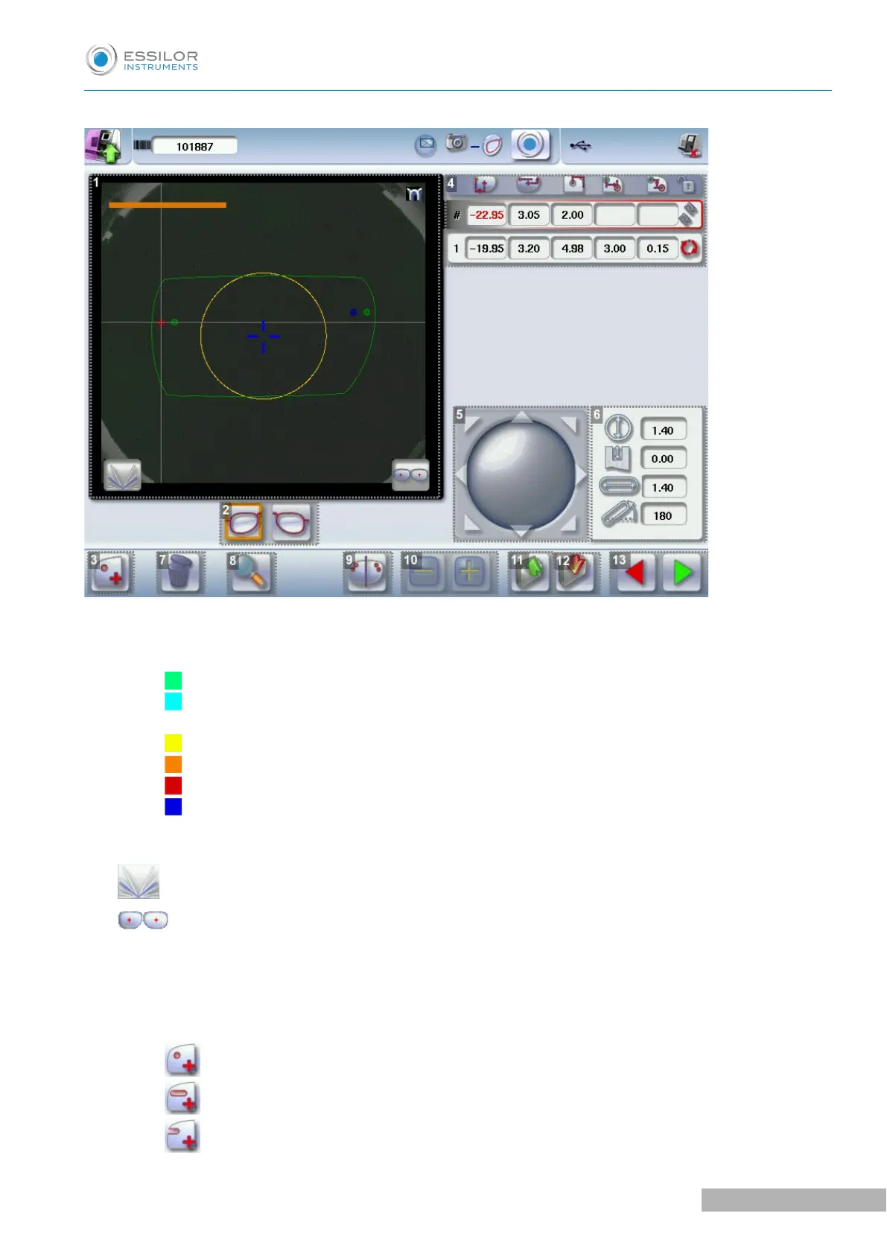
Task: Click the 3.05 value field
Action: [x=529, y=214]
